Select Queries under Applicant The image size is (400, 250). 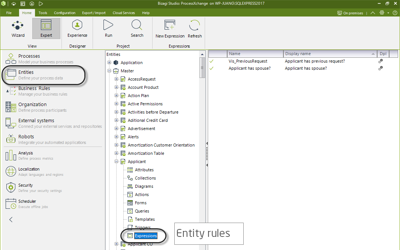click(142, 211)
